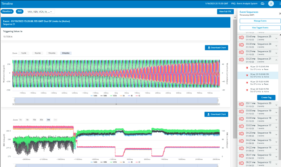This screenshot has height=167, width=281.
Task: Click the Manage Events button
Action: 260,21
